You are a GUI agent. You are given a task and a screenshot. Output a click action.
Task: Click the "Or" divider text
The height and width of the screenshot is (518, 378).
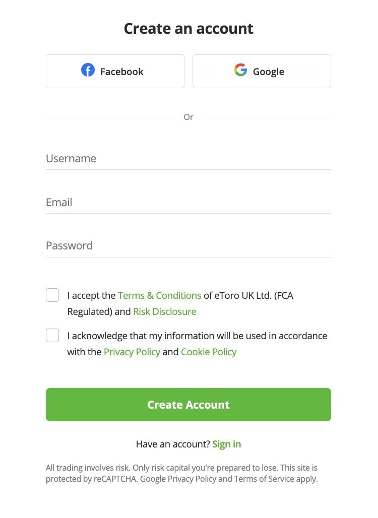pyautogui.click(x=188, y=116)
